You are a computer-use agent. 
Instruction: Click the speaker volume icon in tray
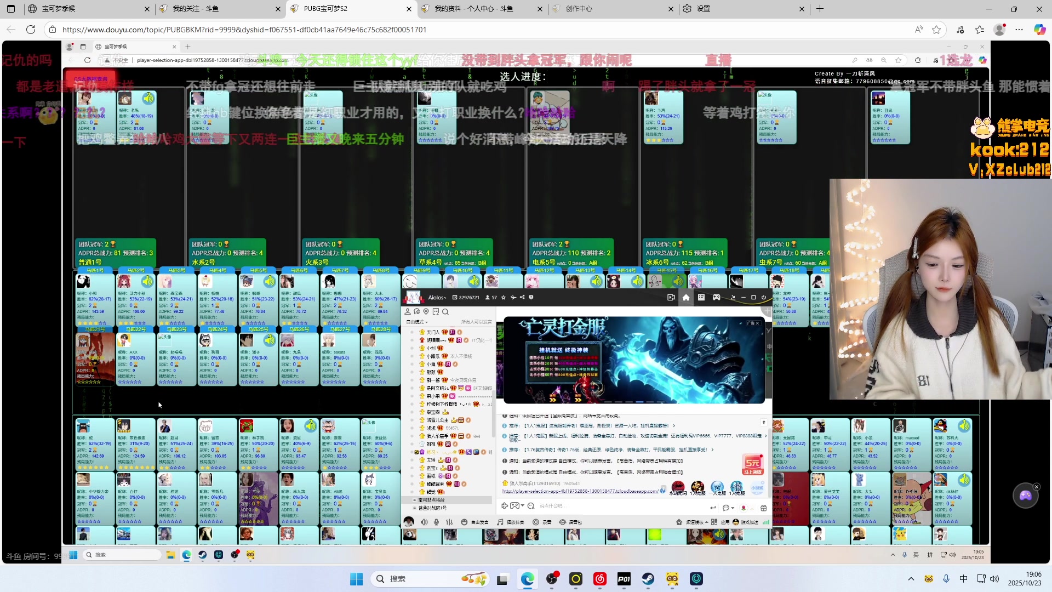click(x=994, y=579)
